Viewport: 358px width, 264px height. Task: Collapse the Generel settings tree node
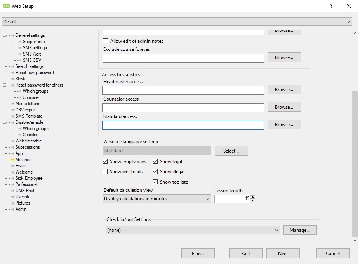5,35
